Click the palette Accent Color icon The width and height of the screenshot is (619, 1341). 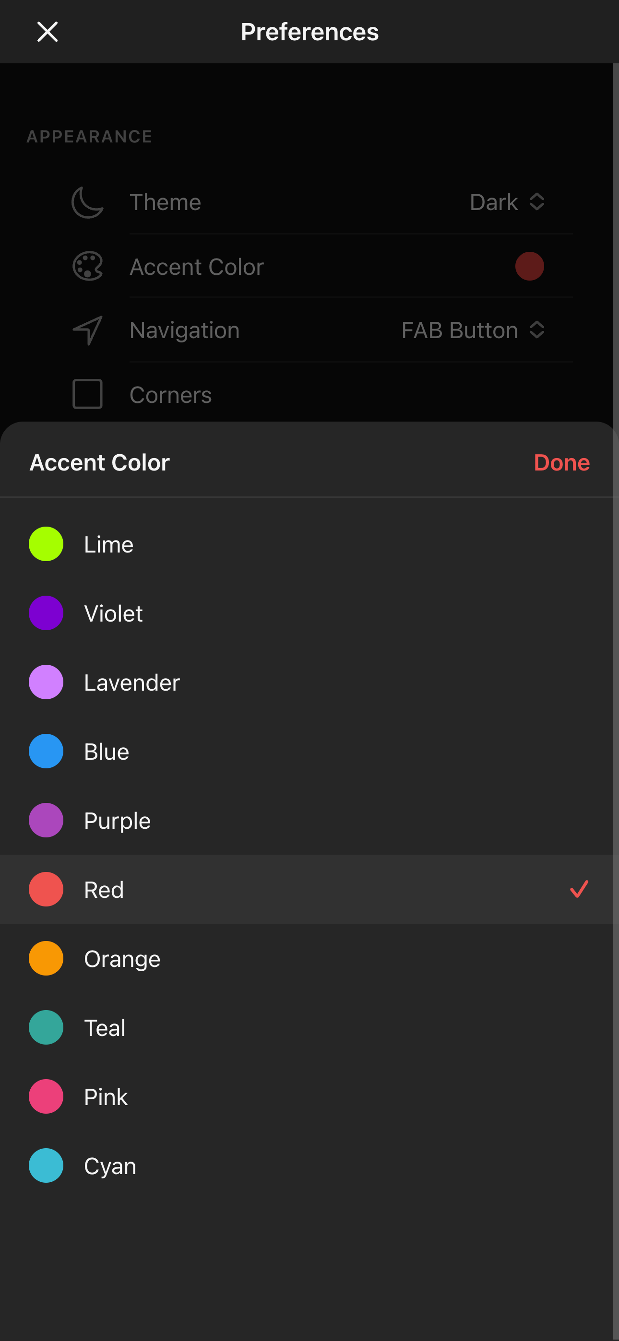click(87, 266)
